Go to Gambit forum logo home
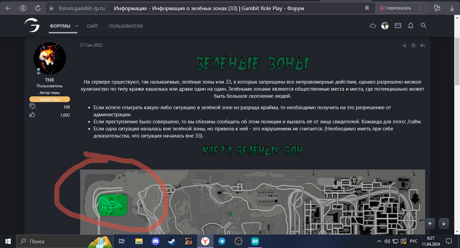 32,25
